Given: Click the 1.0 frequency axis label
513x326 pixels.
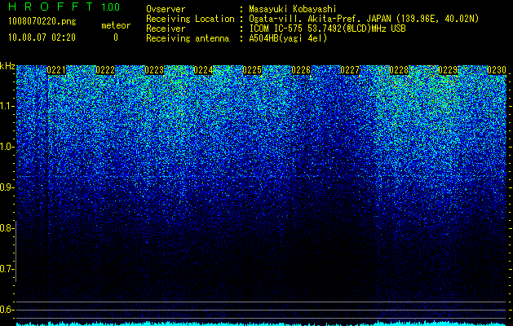Looking at the screenshot, I should tap(7, 147).
